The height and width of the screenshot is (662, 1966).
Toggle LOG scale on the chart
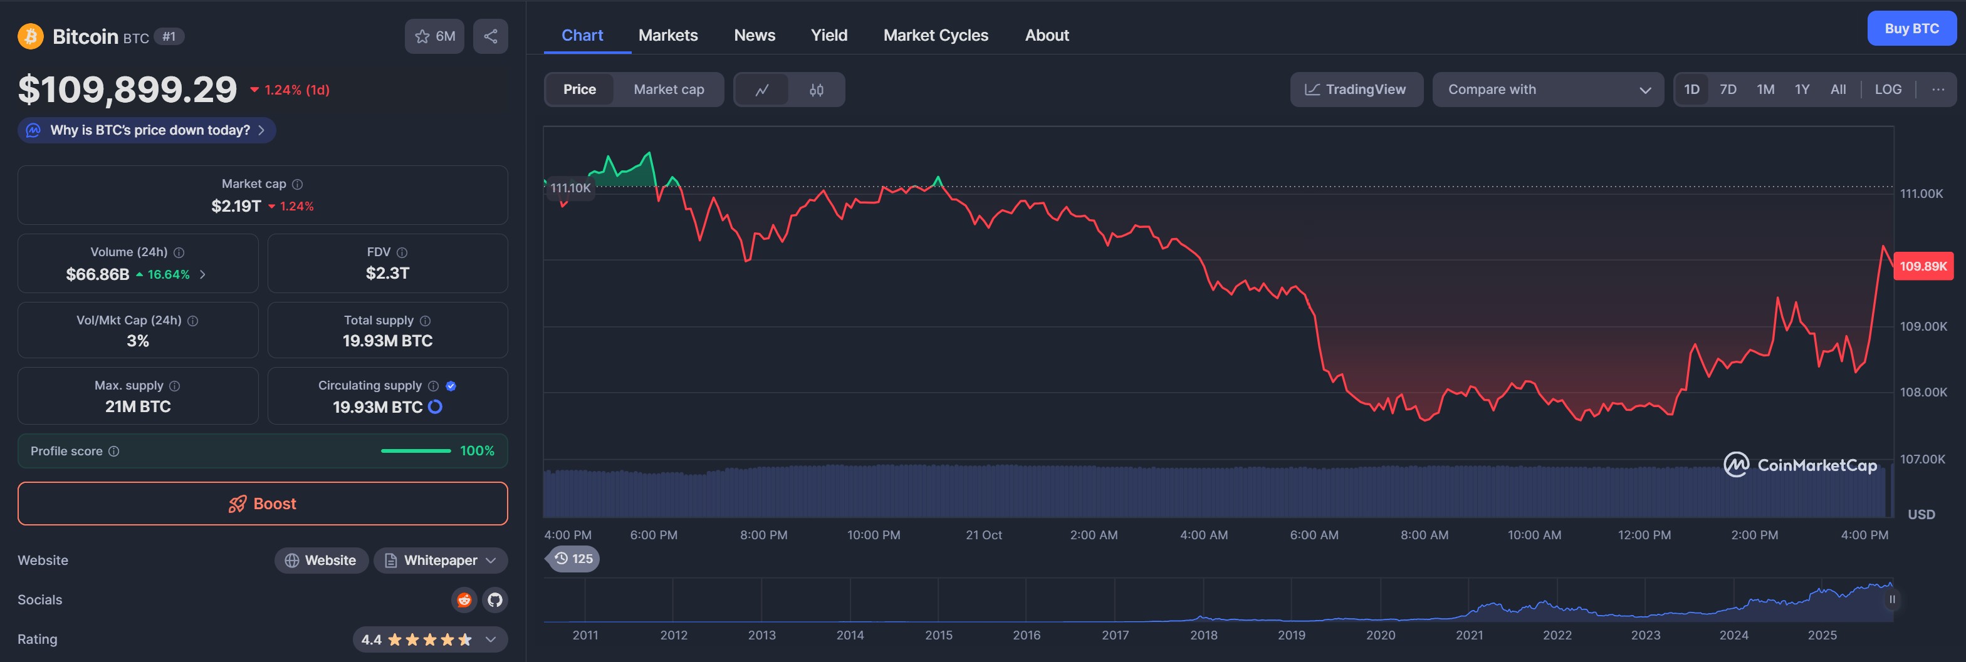1888,90
